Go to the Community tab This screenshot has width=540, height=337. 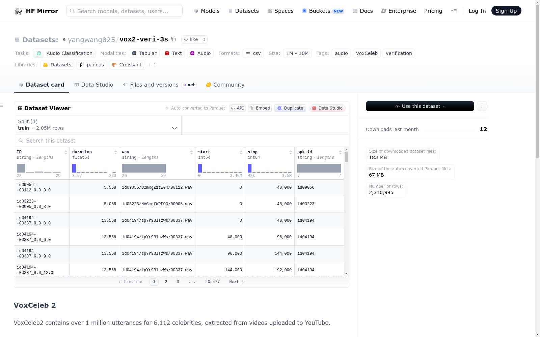click(225, 85)
